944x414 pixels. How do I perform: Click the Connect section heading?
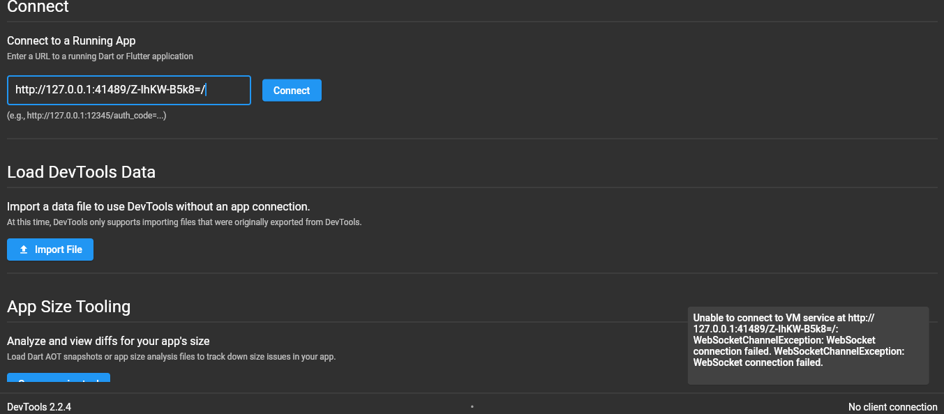tap(38, 8)
